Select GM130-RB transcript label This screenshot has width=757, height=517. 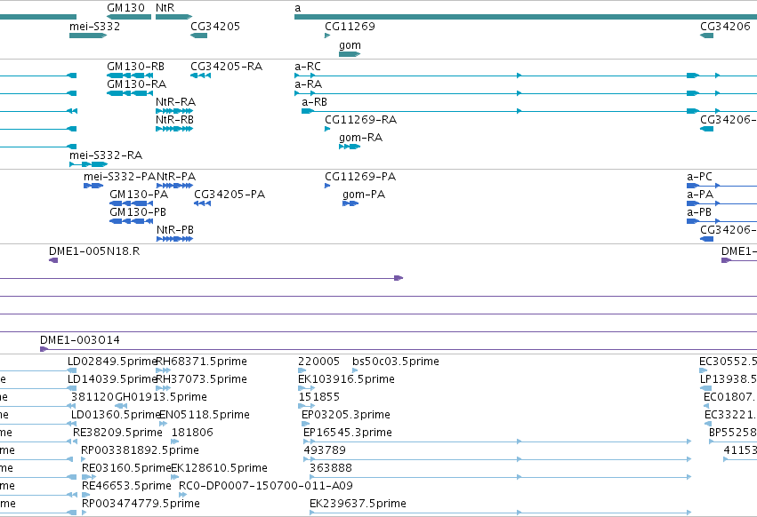click(x=135, y=66)
